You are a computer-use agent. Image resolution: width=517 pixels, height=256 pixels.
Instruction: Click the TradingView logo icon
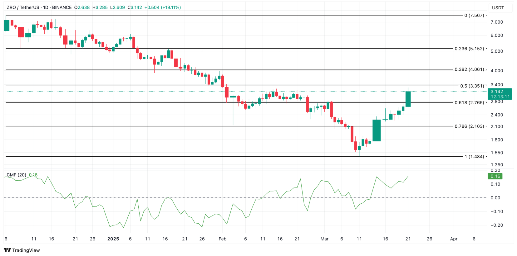(7, 250)
